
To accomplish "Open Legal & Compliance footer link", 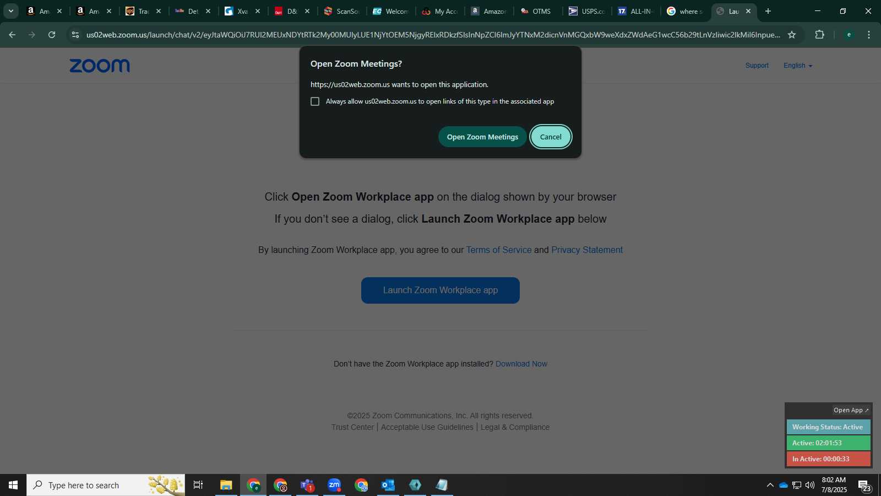I will pos(515,427).
